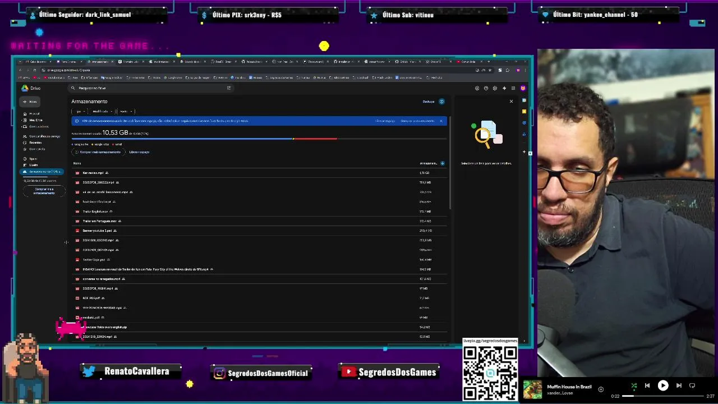Viewport: 718px width, 404px height.
Task: Click the storage usage bar
Action: 260,139
